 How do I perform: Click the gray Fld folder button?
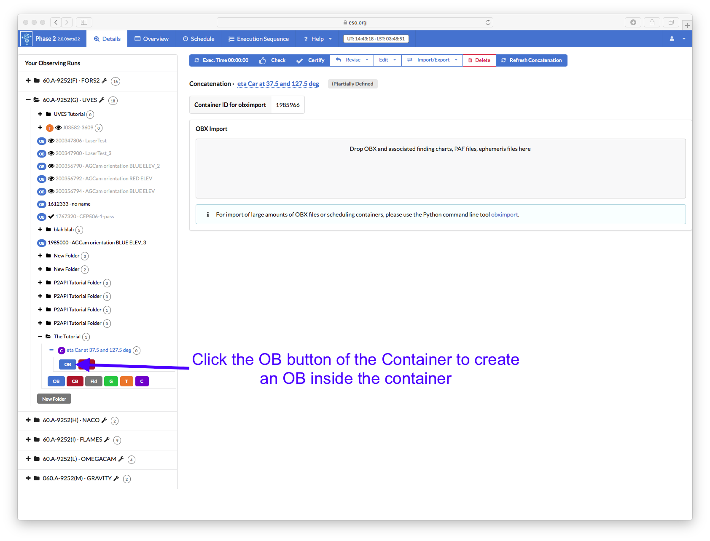click(94, 381)
